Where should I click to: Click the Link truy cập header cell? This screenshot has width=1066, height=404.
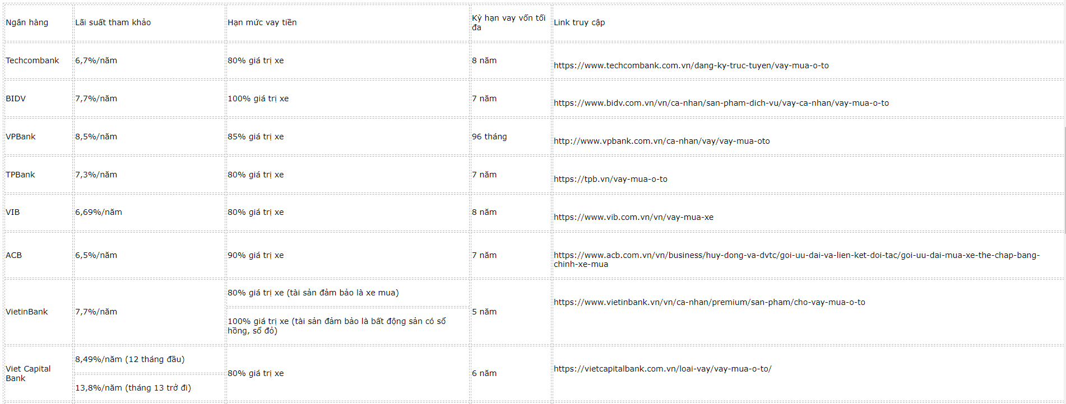point(579,22)
